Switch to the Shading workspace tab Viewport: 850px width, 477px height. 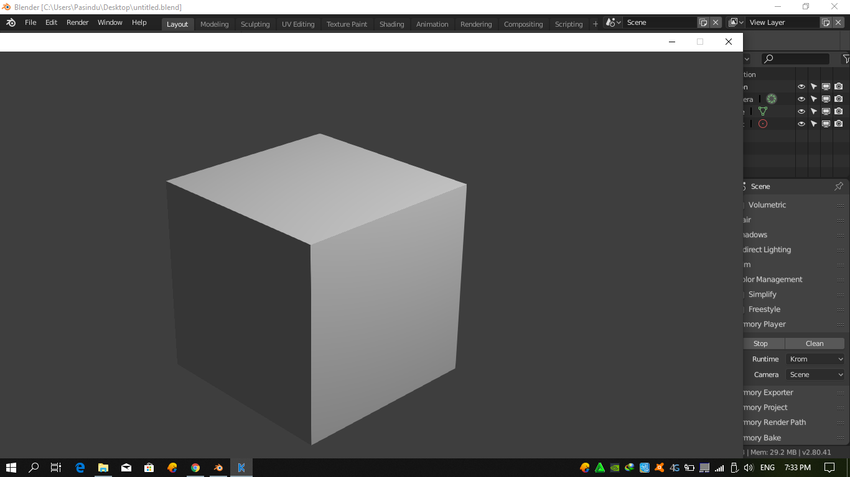pyautogui.click(x=391, y=24)
